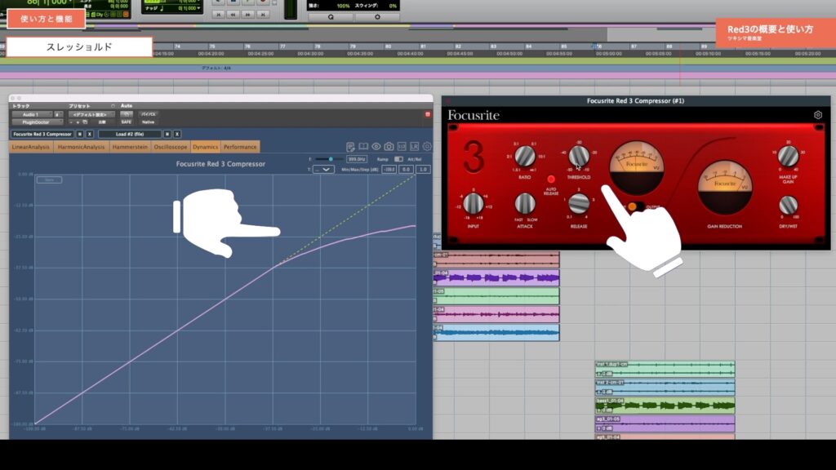Click the SAFE button in plugin header
836x470 pixels.
tap(126, 122)
